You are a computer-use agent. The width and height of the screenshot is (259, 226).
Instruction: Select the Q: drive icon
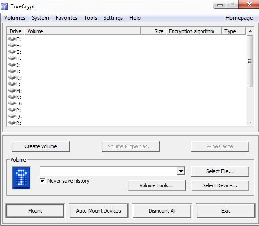pos(12,116)
